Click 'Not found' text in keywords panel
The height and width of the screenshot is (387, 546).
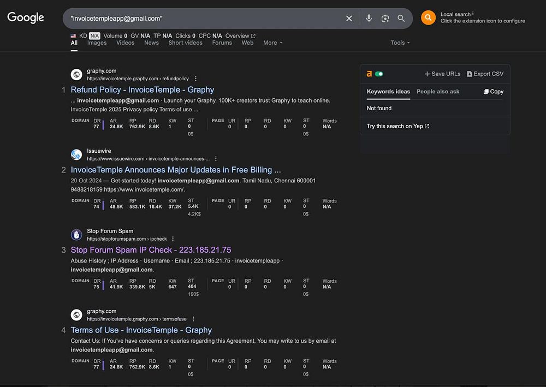379,108
